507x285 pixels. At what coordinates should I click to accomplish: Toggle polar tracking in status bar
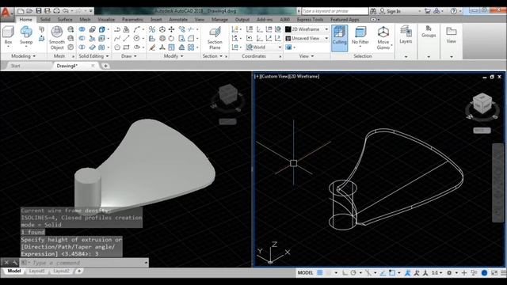click(x=353, y=272)
